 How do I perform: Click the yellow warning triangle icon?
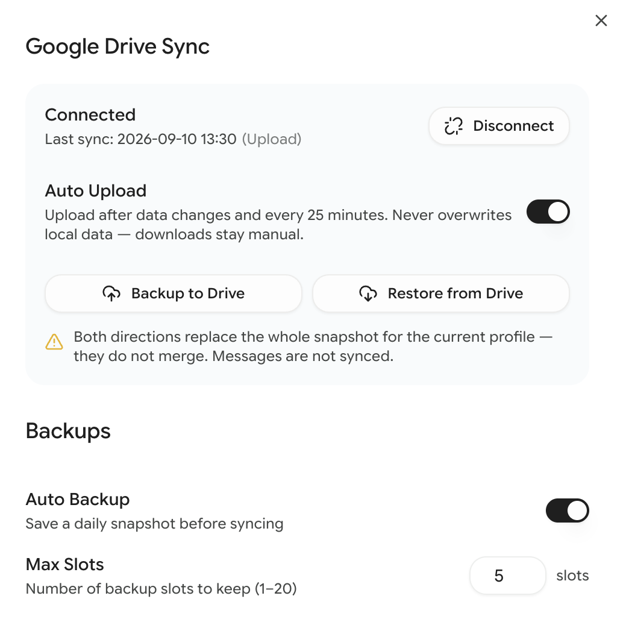click(54, 342)
